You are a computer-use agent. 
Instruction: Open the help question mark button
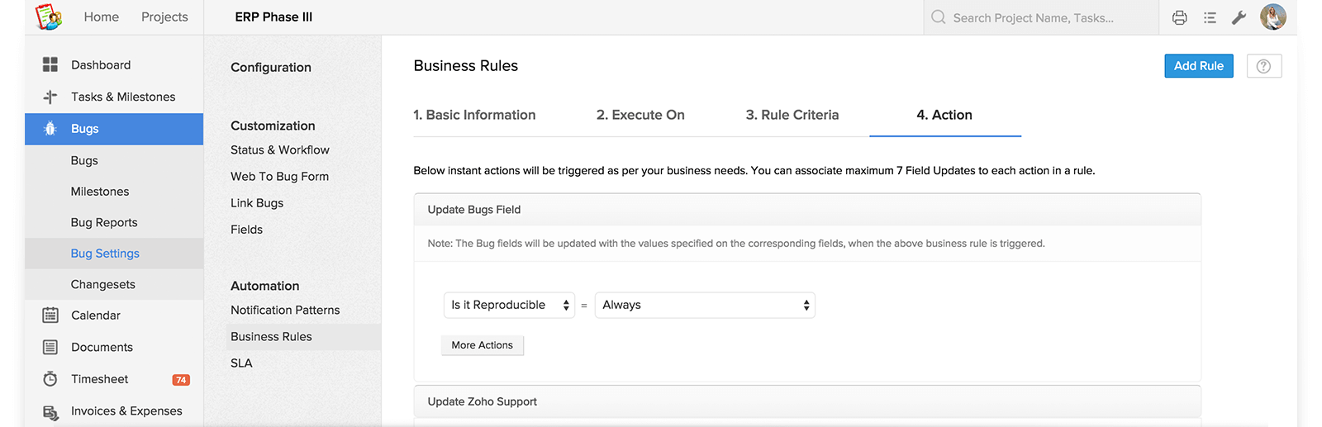[1263, 66]
